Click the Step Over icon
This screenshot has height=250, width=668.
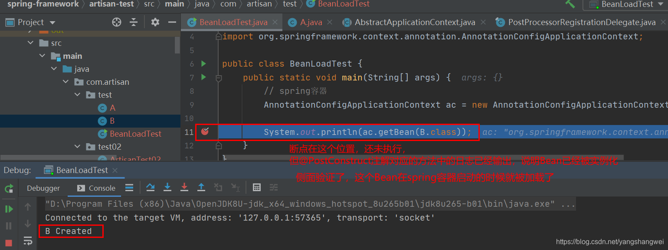(151, 187)
